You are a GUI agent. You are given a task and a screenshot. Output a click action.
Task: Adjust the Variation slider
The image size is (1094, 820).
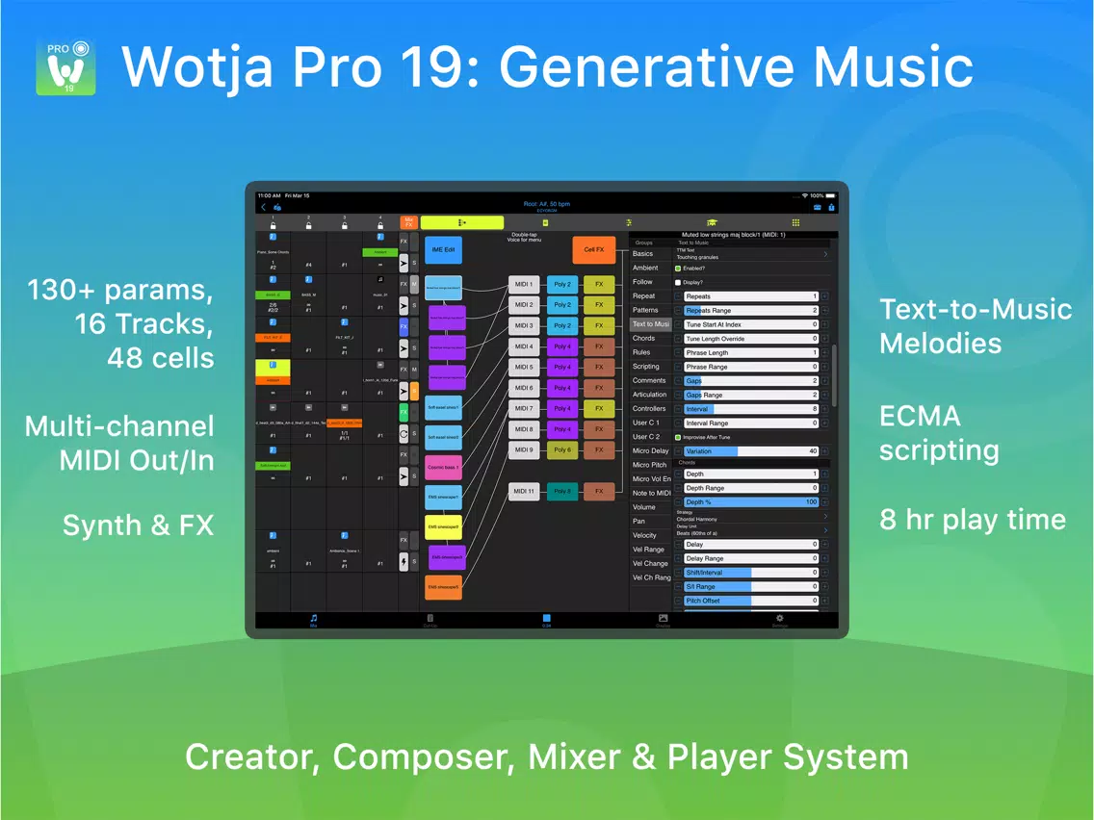pyautogui.click(x=751, y=451)
